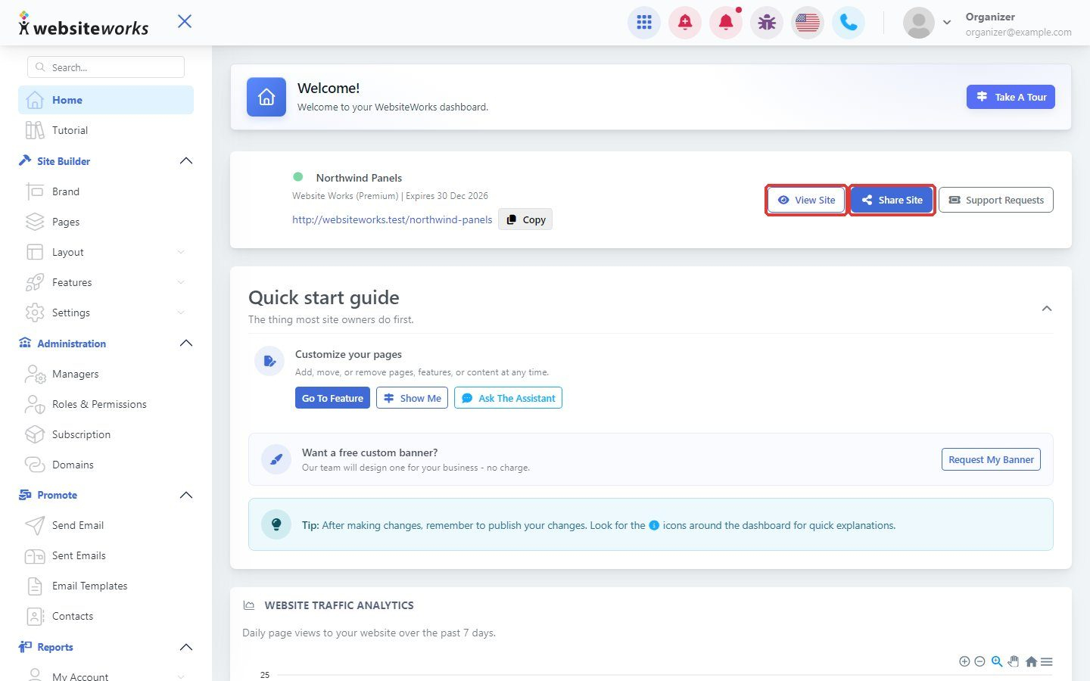Click the Share Site button
The height and width of the screenshot is (681, 1090).
point(892,200)
